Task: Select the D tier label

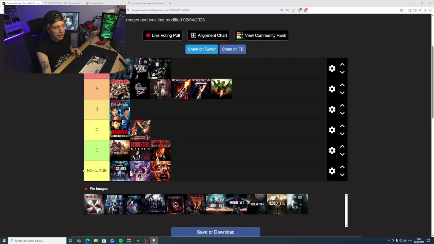Action: [x=97, y=150]
